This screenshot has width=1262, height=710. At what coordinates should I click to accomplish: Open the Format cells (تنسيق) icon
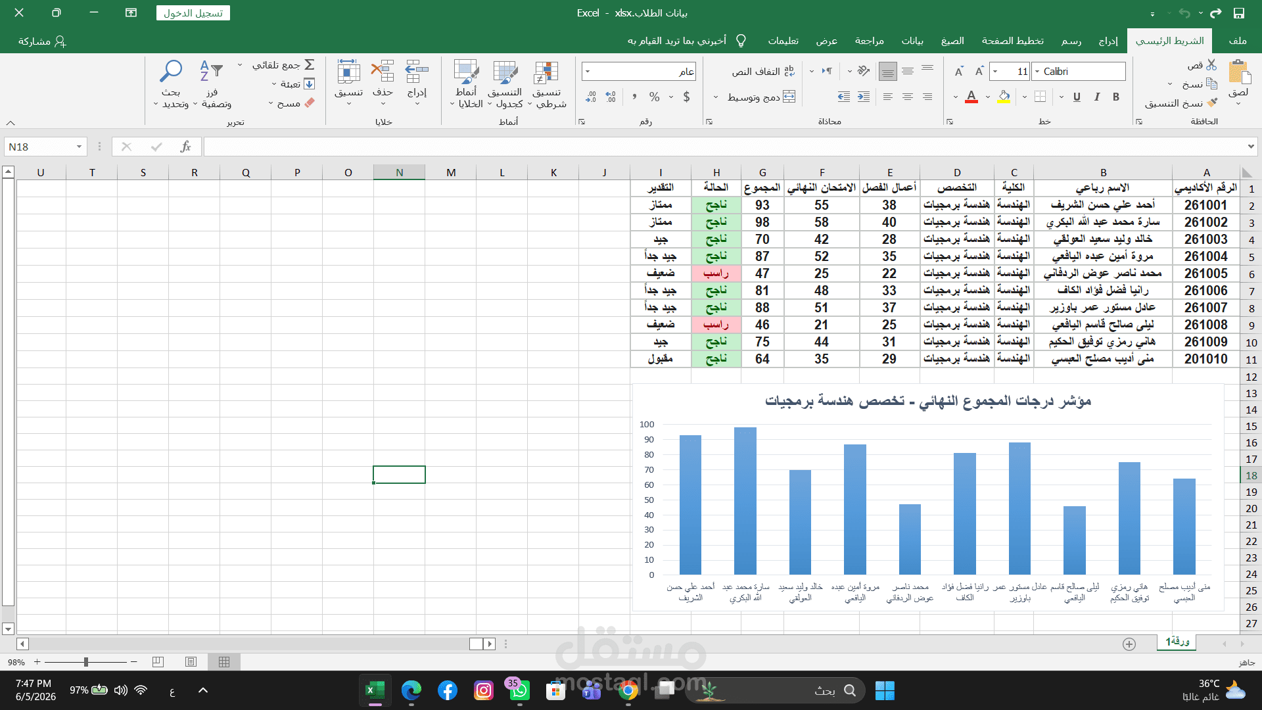point(348,72)
